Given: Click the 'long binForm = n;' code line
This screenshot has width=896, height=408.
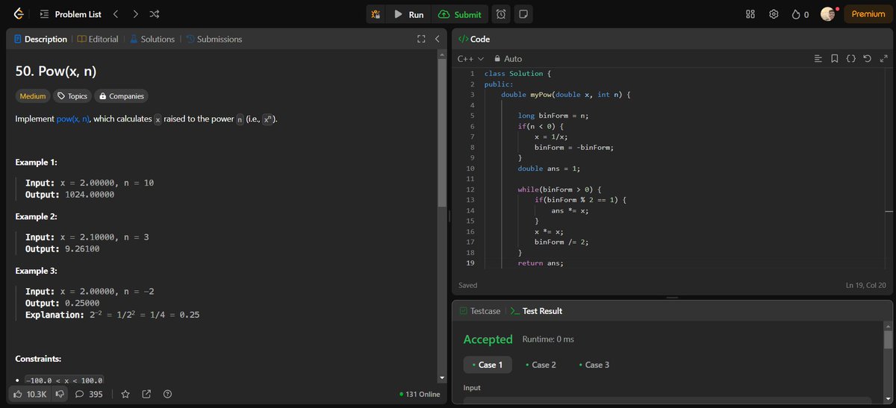Looking at the screenshot, I should coord(553,116).
